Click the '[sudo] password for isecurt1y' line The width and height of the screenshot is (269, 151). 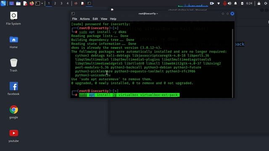point(101,24)
